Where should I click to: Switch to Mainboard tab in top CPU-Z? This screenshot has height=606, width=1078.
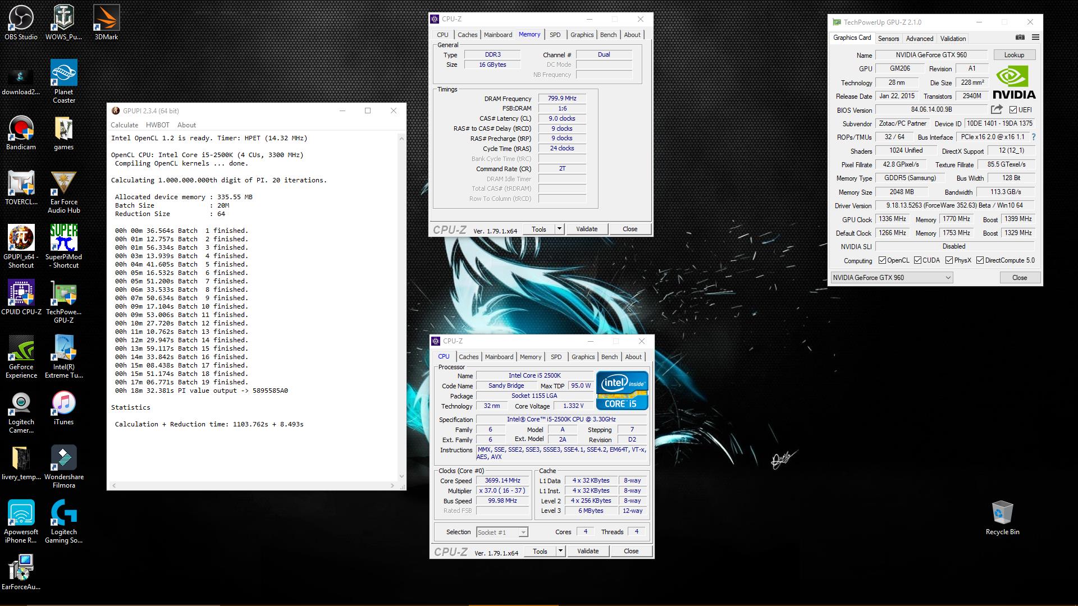498,35
